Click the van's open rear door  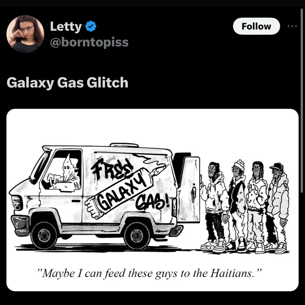click(x=188, y=189)
